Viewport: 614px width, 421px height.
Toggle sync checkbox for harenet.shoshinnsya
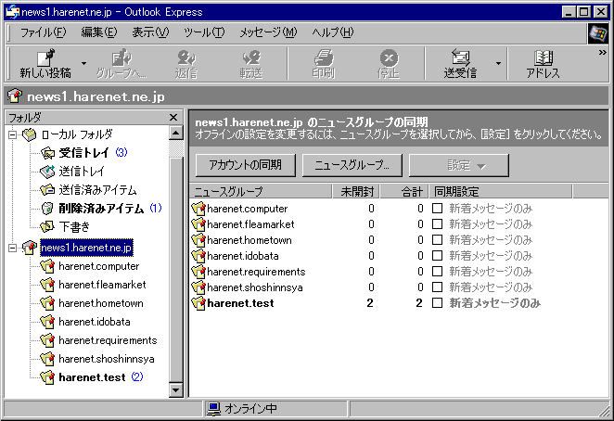click(x=437, y=287)
